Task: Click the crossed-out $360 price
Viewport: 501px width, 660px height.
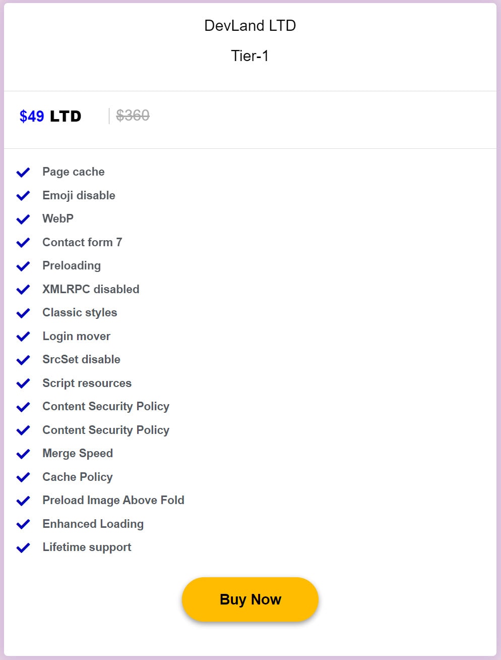Action: coord(133,116)
